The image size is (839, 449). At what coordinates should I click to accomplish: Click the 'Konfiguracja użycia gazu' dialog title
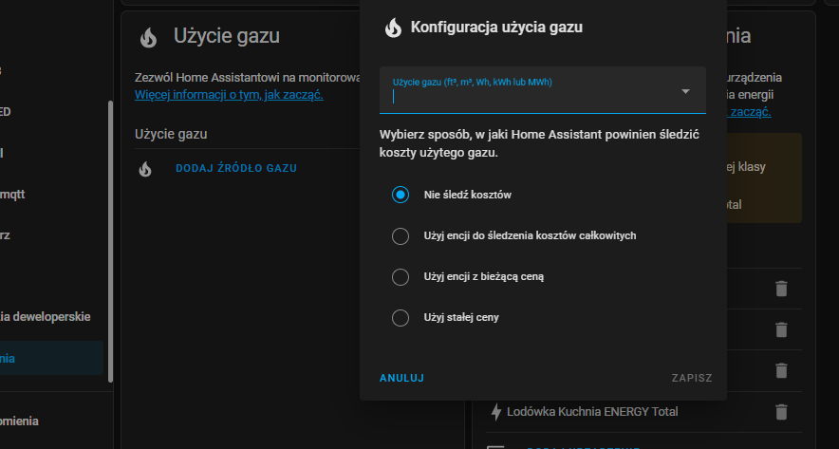(x=496, y=28)
